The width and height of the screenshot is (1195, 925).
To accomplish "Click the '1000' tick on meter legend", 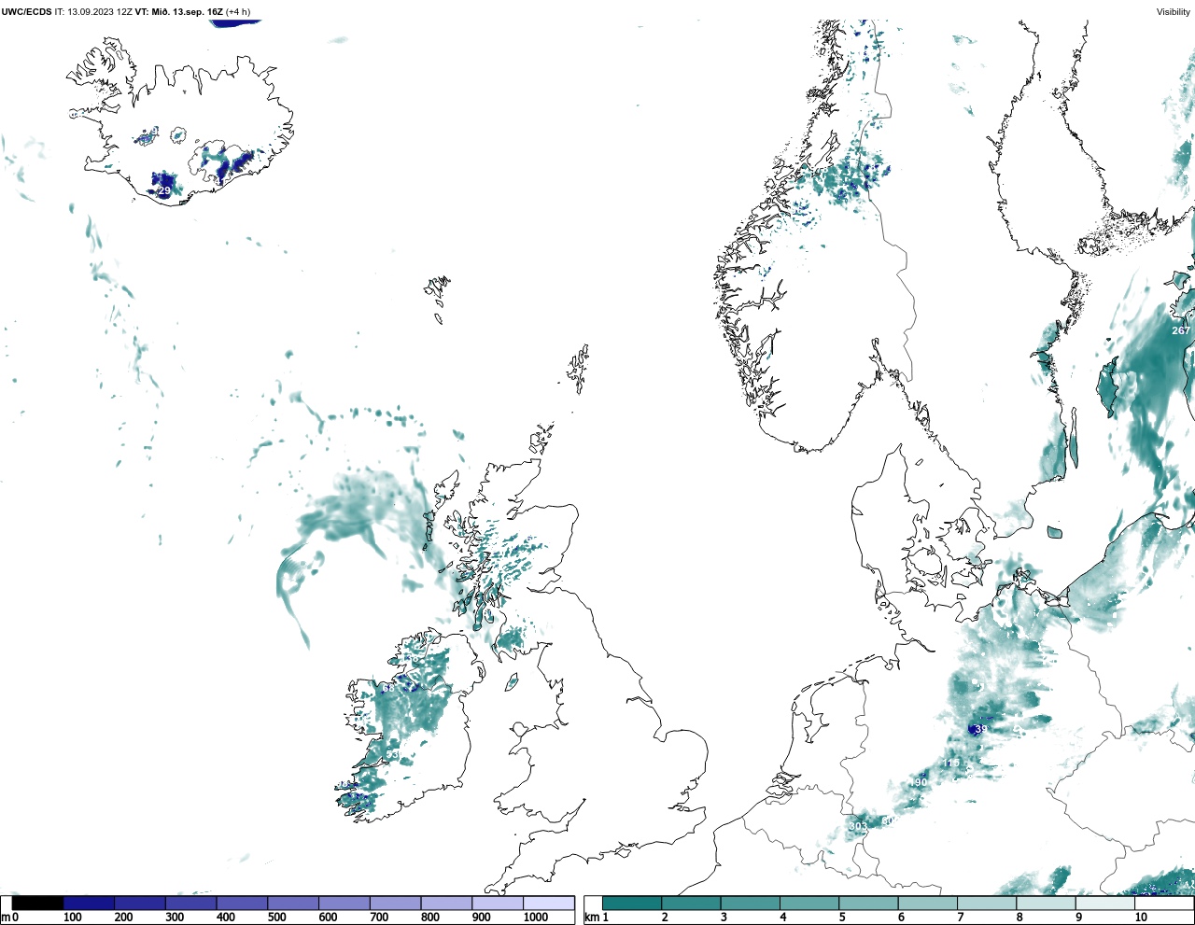I will (x=535, y=918).
